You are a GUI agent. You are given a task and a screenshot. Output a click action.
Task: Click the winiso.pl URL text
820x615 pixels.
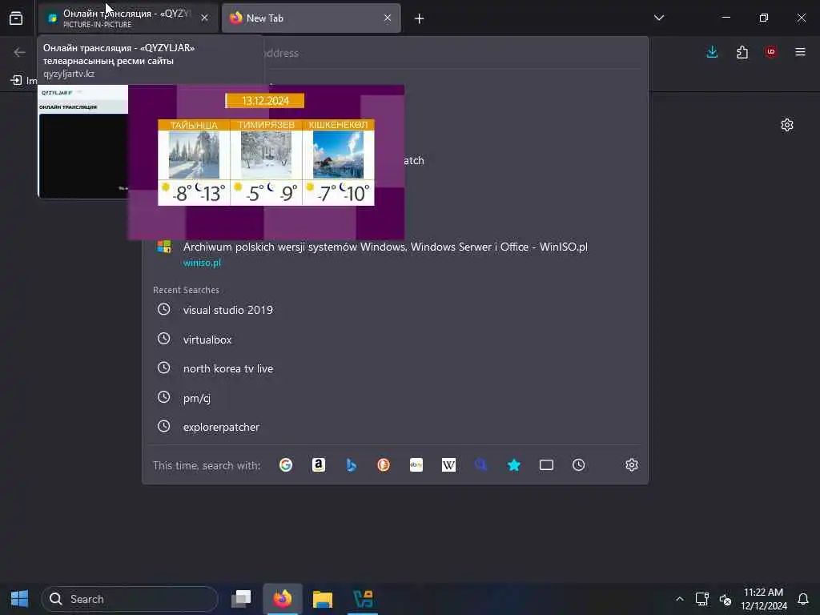pos(202,263)
